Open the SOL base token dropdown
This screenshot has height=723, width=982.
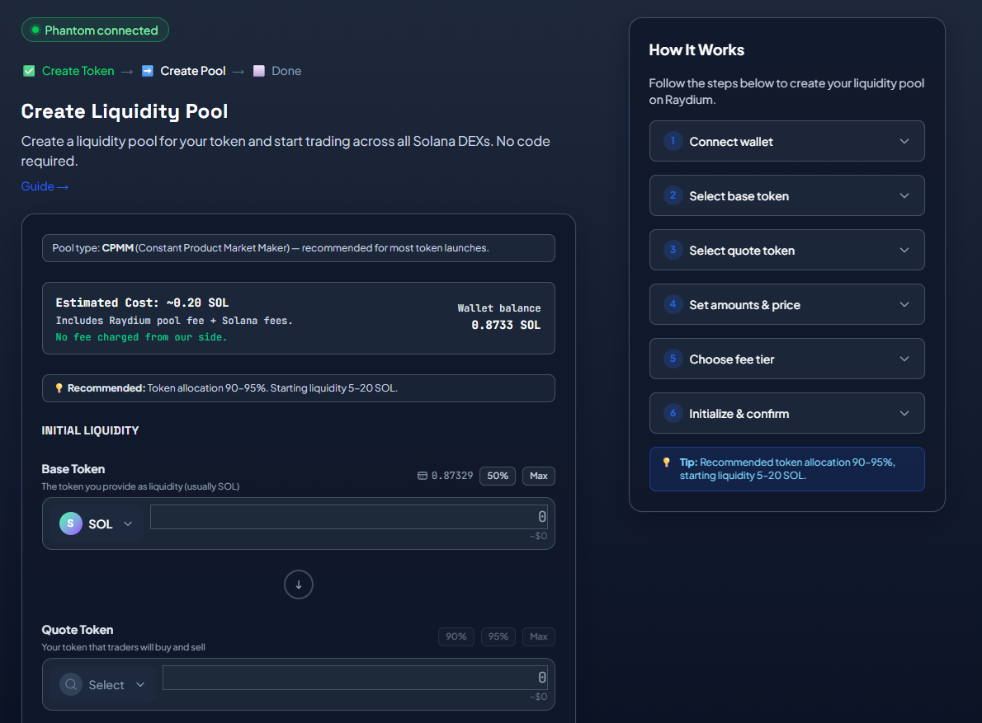coord(128,523)
